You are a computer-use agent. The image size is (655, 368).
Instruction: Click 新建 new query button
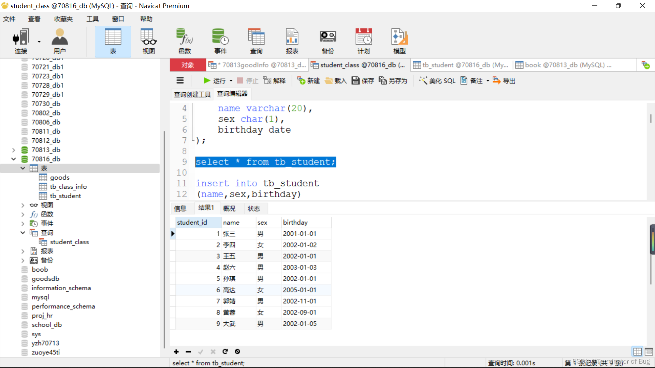point(308,80)
